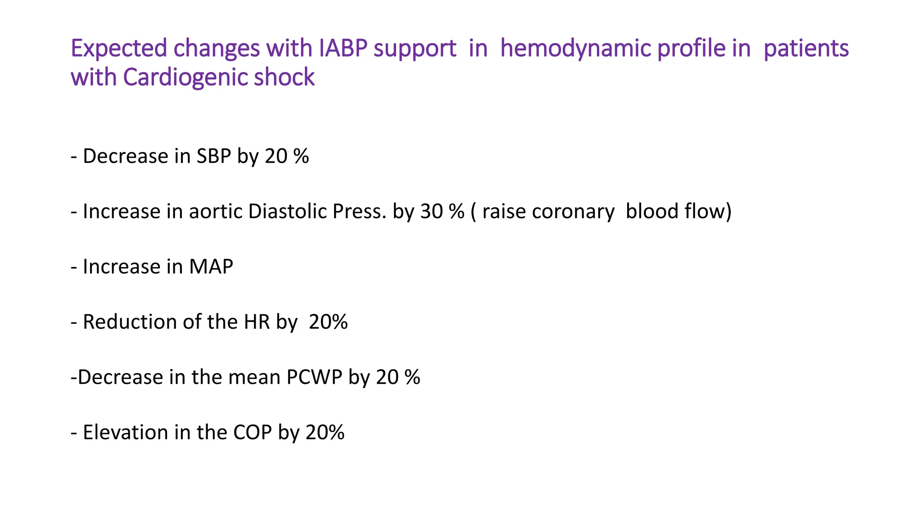Select the 'Decrease in SBP by 20 %' line
Image resolution: width=922 pixels, height=518 pixels.
[x=190, y=156]
